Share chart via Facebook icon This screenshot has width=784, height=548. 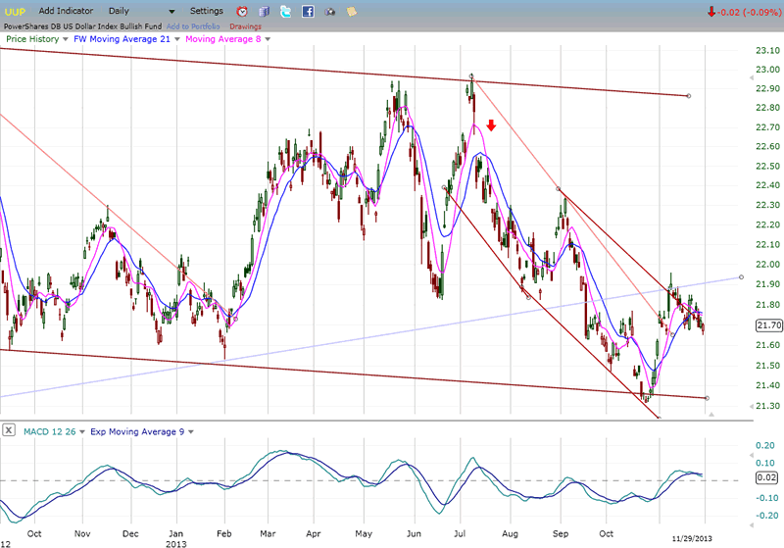point(308,11)
